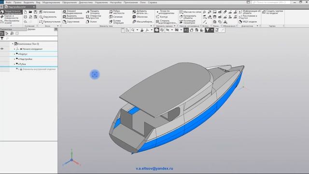Screen dimensions: 309x174
Task: Expand the Диагностика group dropdown
Action: pyautogui.click(x=257, y=26)
